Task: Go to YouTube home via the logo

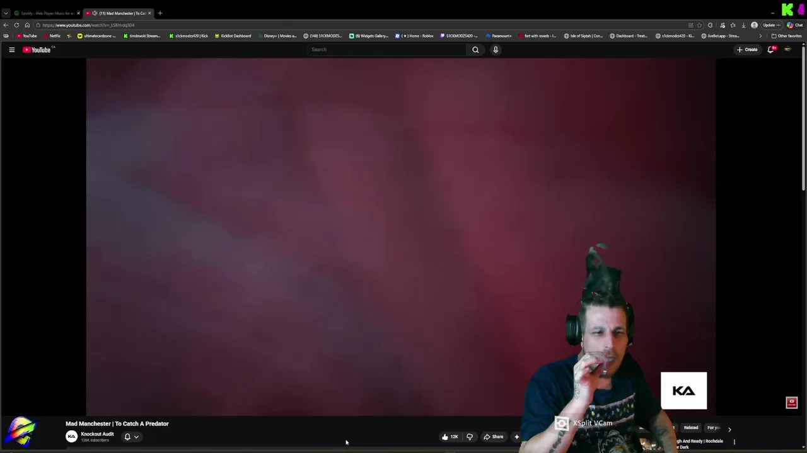Action: [x=37, y=50]
